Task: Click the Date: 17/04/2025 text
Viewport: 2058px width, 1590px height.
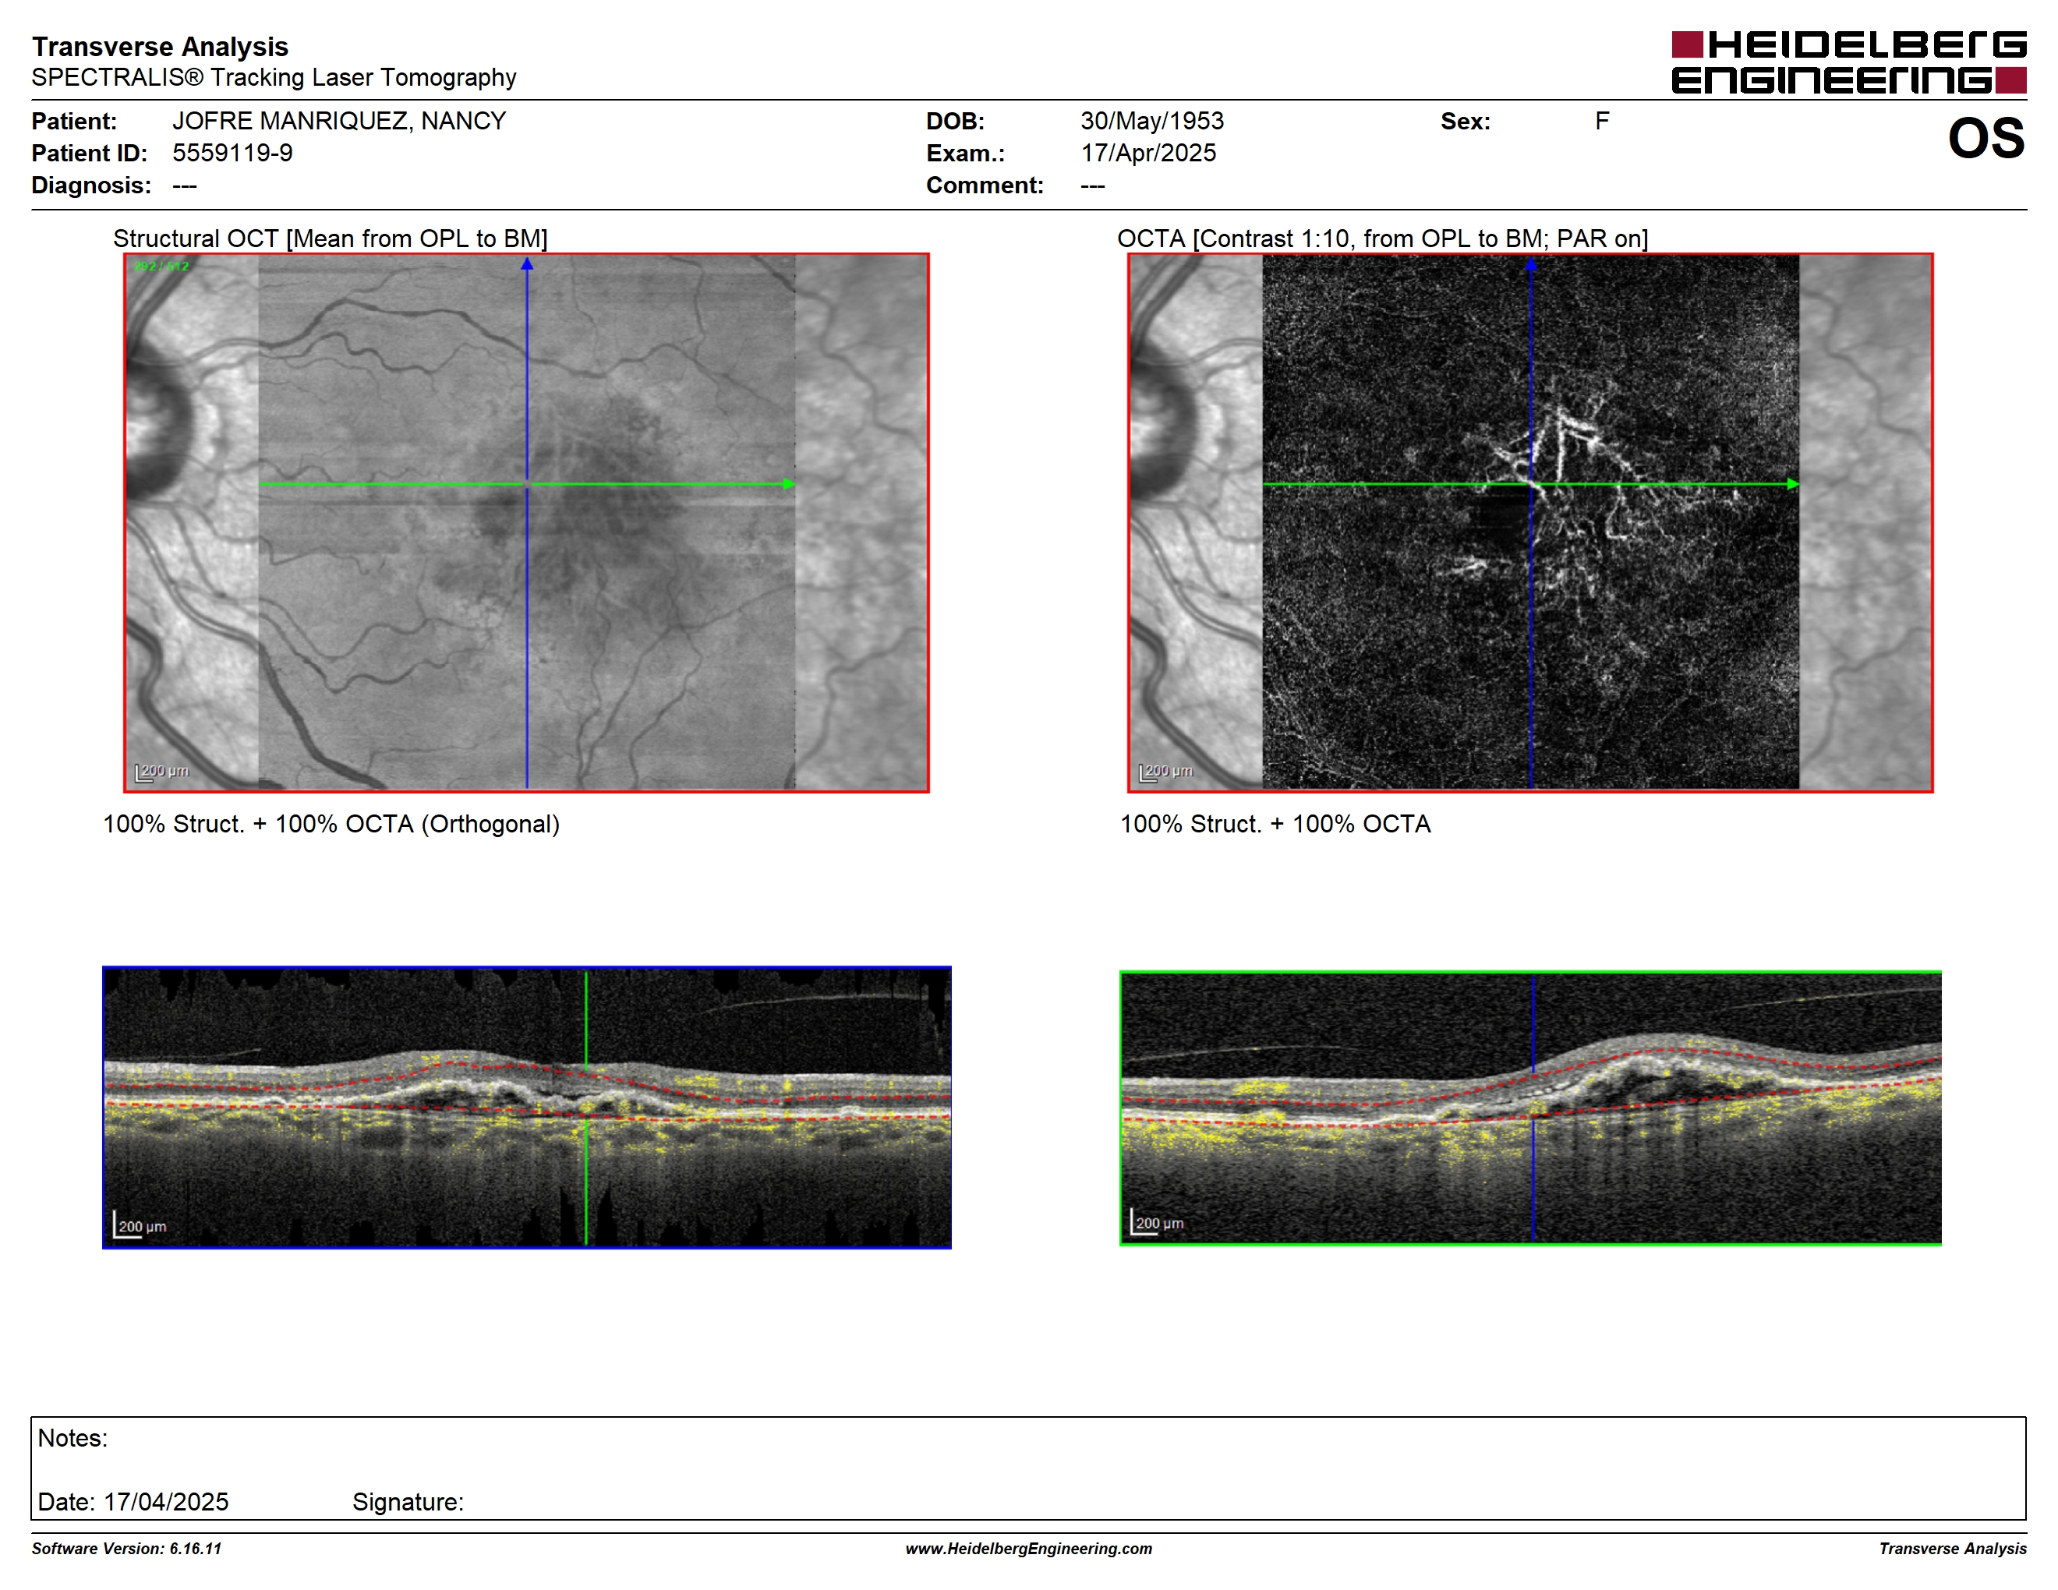Action: pos(133,1501)
